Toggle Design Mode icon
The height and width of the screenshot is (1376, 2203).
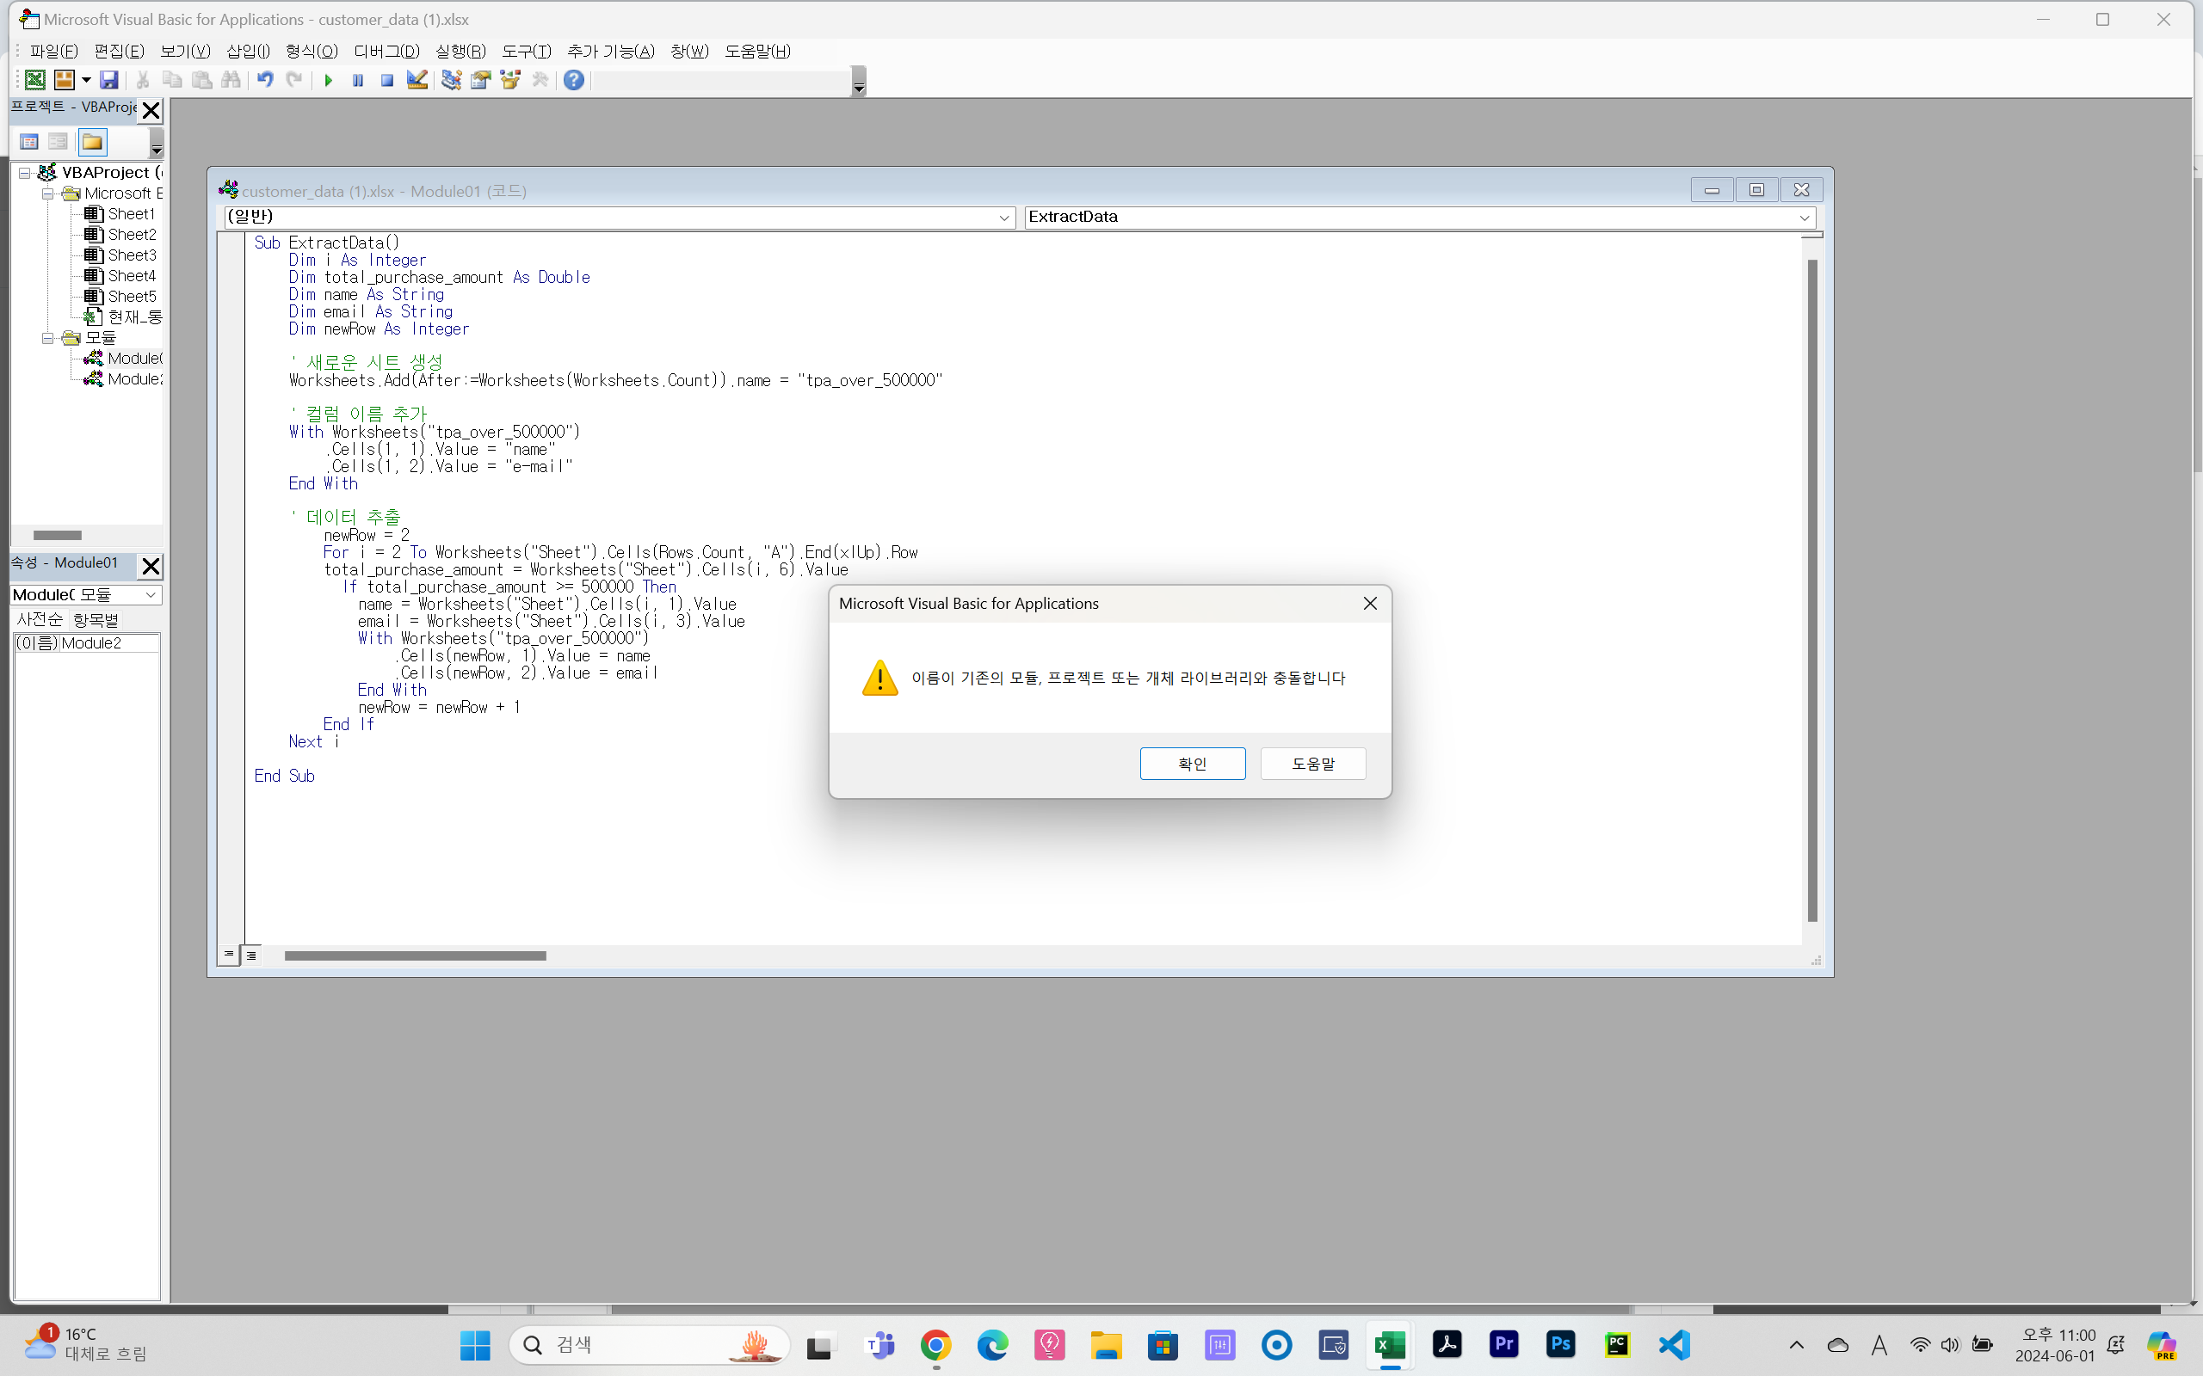[x=417, y=80]
